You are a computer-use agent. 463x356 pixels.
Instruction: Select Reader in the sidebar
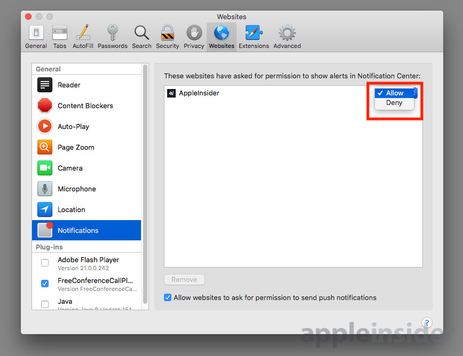(x=87, y=85)
